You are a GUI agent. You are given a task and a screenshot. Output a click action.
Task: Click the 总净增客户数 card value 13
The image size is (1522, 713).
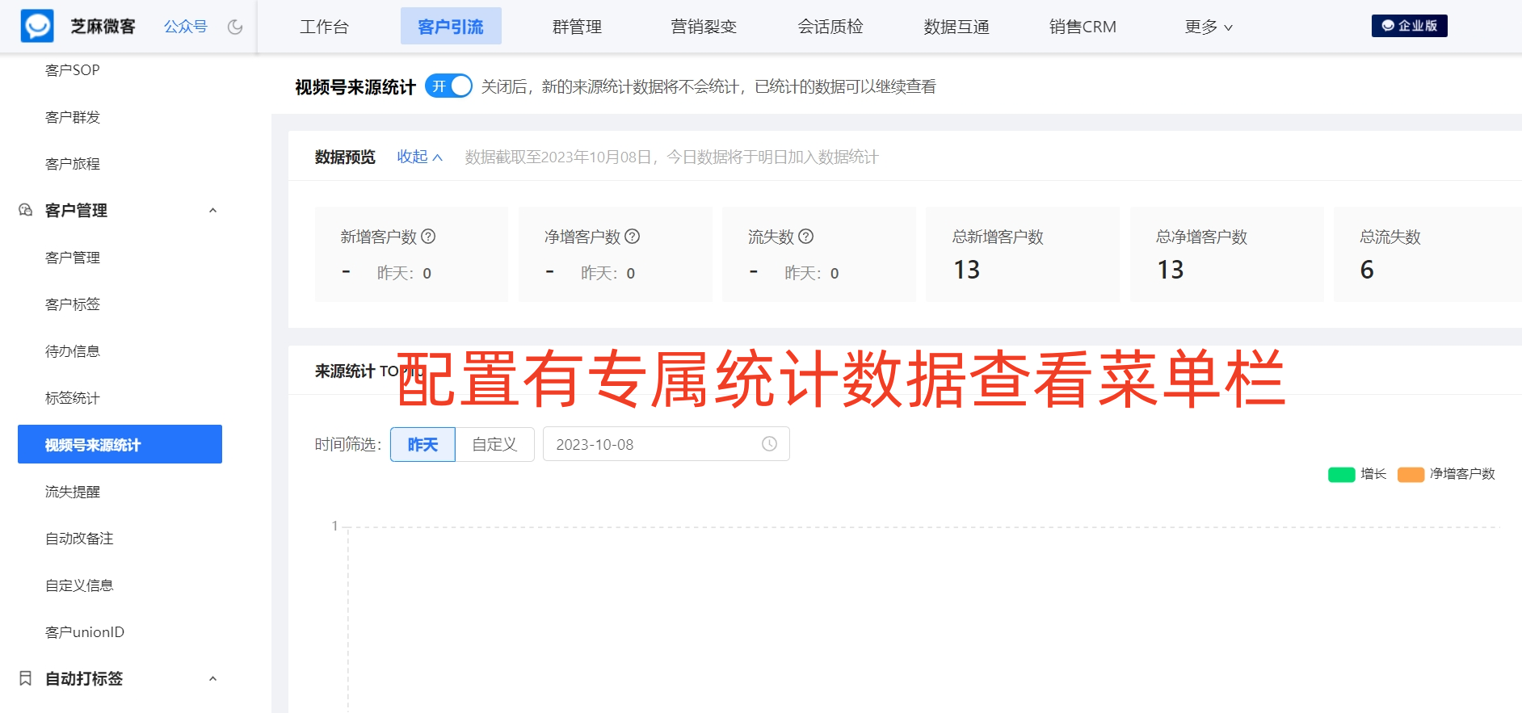1170,270
